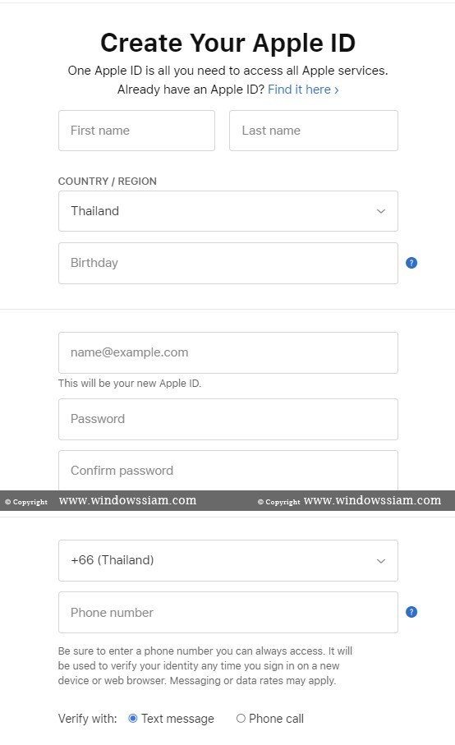The height and width of the screenshot is (745, 455).
Task: Select the Text message radio button
Action: [x=133, y=719]
